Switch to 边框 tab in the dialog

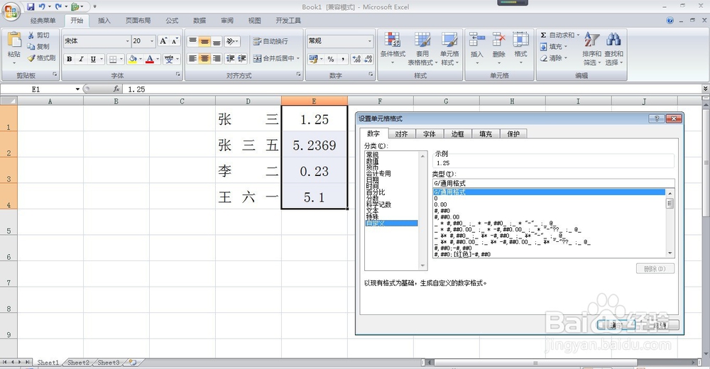click(x=457, y=134)
